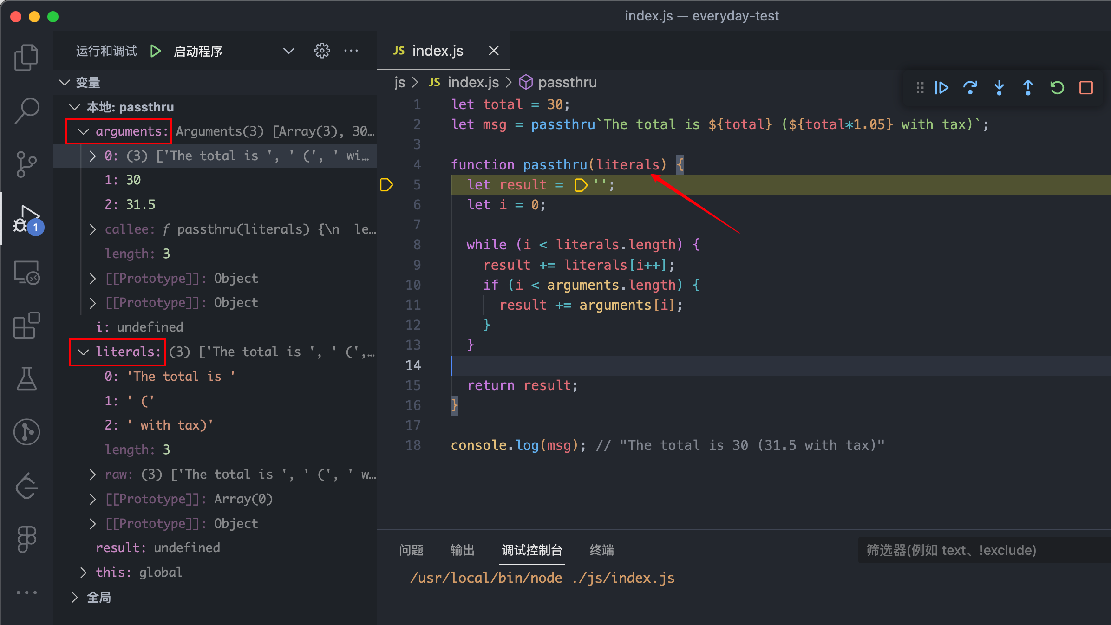Screen dimensions: 1111x625
Task: Toggle the breakpoint marker on line 5
Action: click(x=386, y=185)
